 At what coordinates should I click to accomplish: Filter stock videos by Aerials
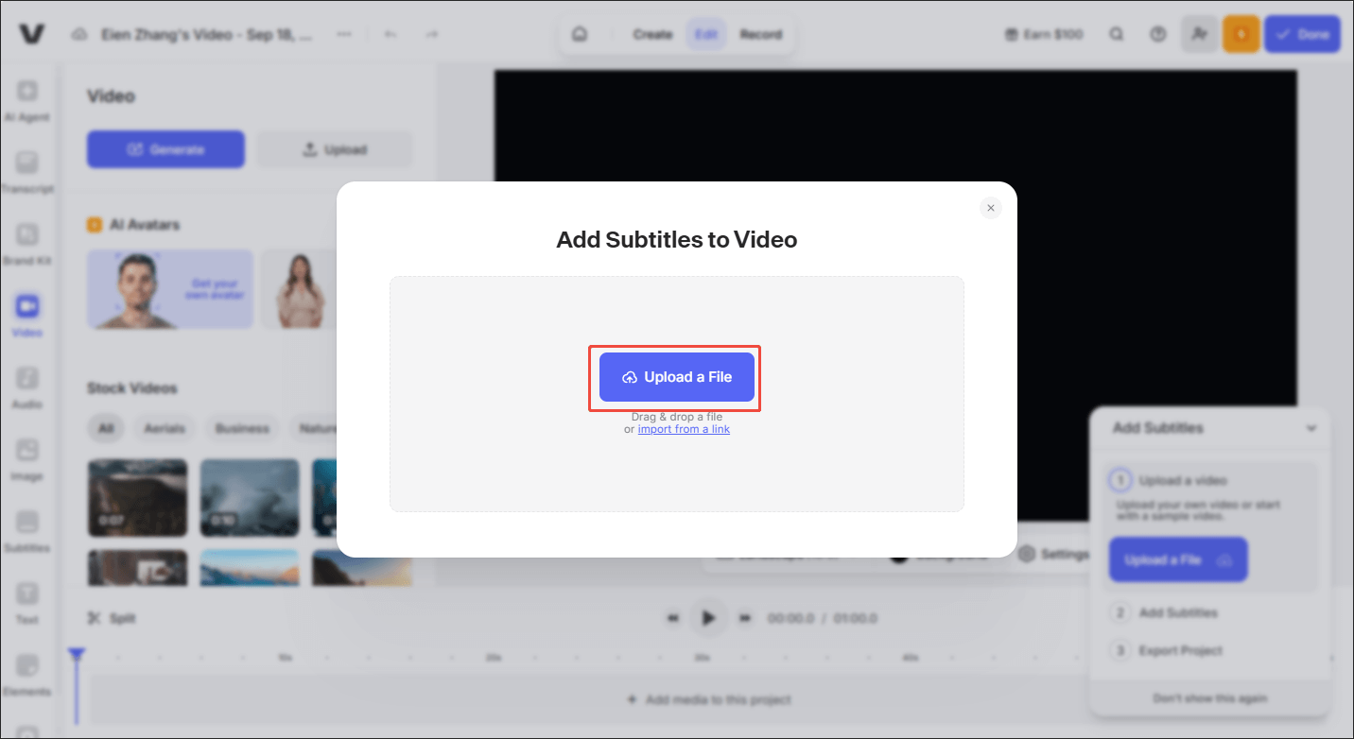point(165,429)
